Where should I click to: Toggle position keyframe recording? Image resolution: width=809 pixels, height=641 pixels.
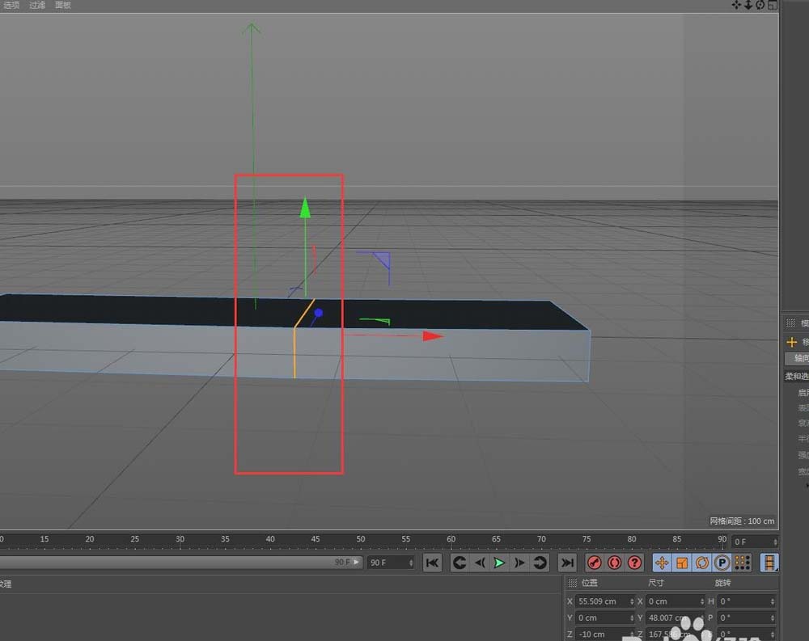point(662,563)
